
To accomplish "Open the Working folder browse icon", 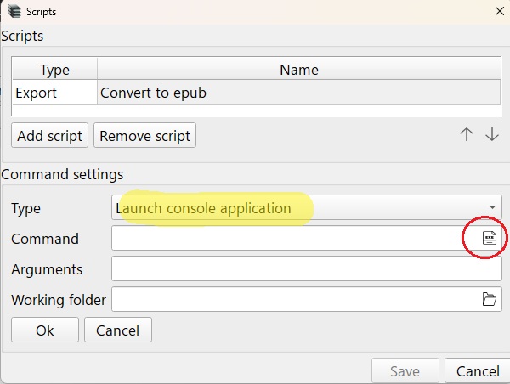I will (490, 299).
